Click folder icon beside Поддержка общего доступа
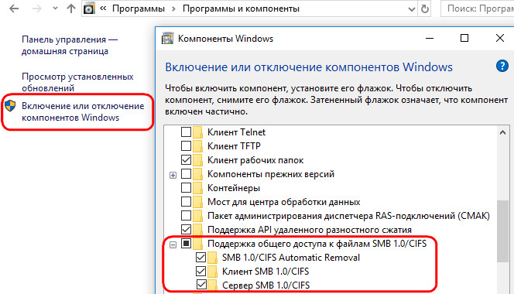The height and width of the screenshot is (294, 514). pos(197,244)
